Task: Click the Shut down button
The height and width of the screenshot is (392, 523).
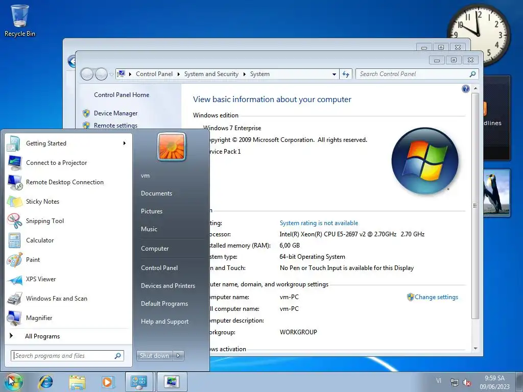Action: (x=154, y=356)
